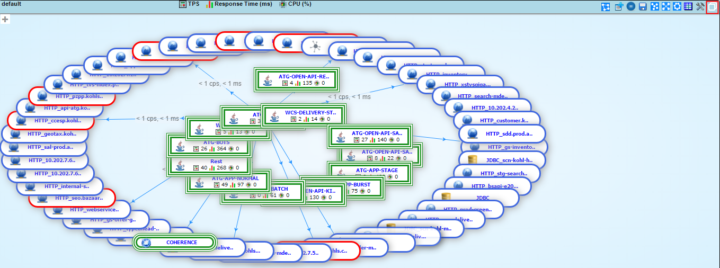Click the Response Time (ms) legend icon
The image size is (720, 268).
pos(209,4)
